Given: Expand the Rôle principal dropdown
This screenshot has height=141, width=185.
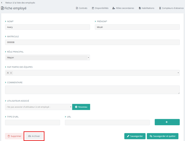Looking at the screenshot, I should tap(88, 58).
